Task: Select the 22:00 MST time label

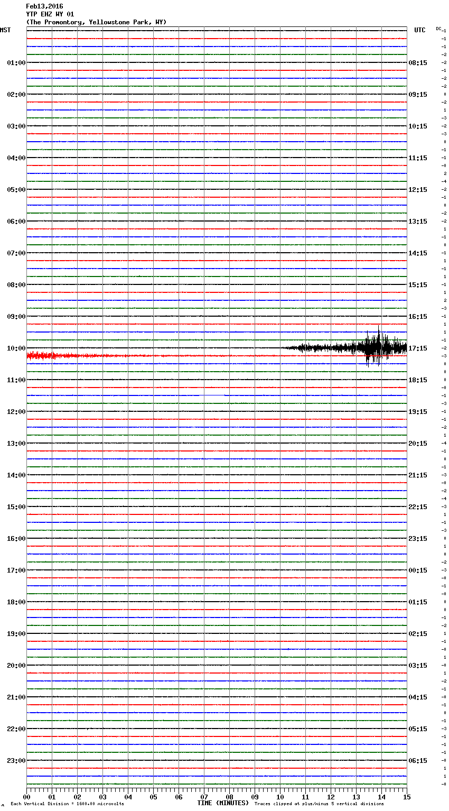Action: click(16, 729)
